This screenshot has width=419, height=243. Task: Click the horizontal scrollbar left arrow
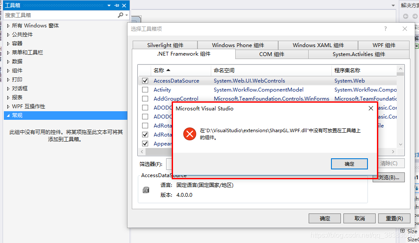click(x=142, y=152)
